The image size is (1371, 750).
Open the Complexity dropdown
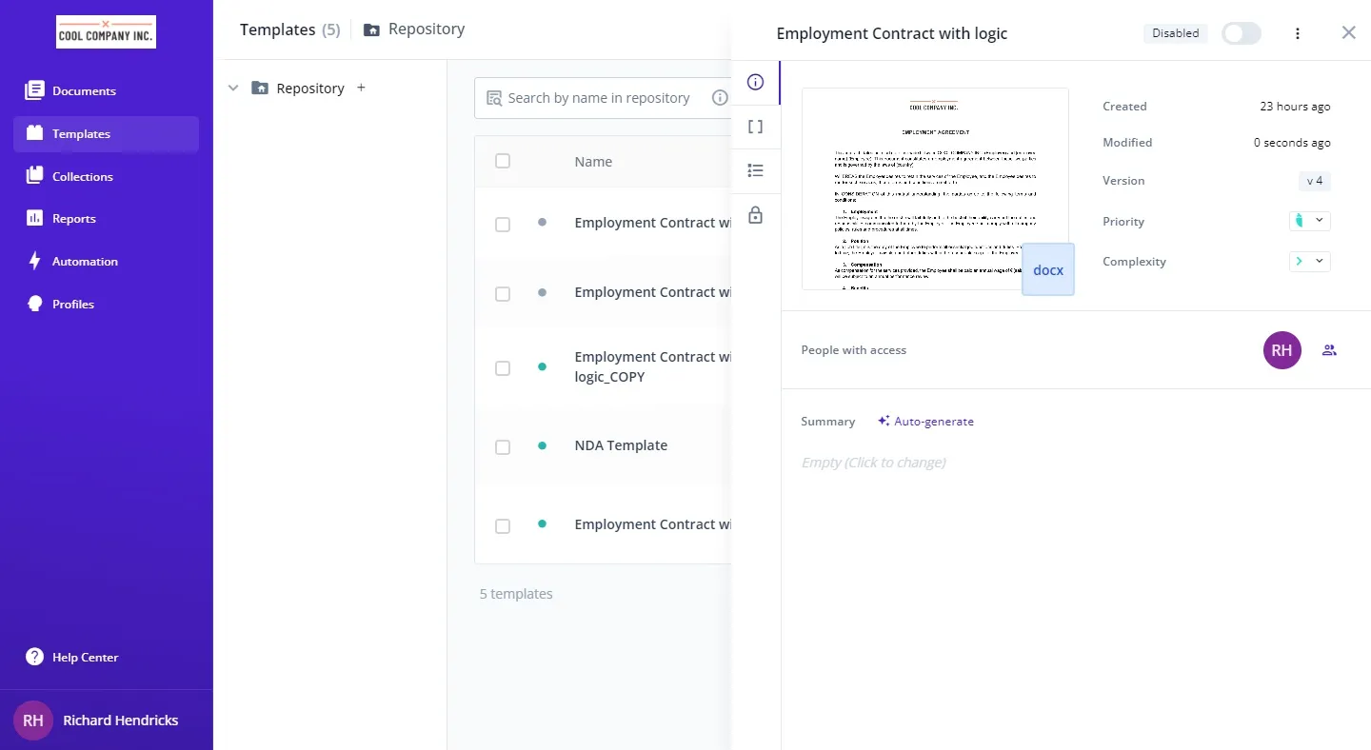(1309, 261)
